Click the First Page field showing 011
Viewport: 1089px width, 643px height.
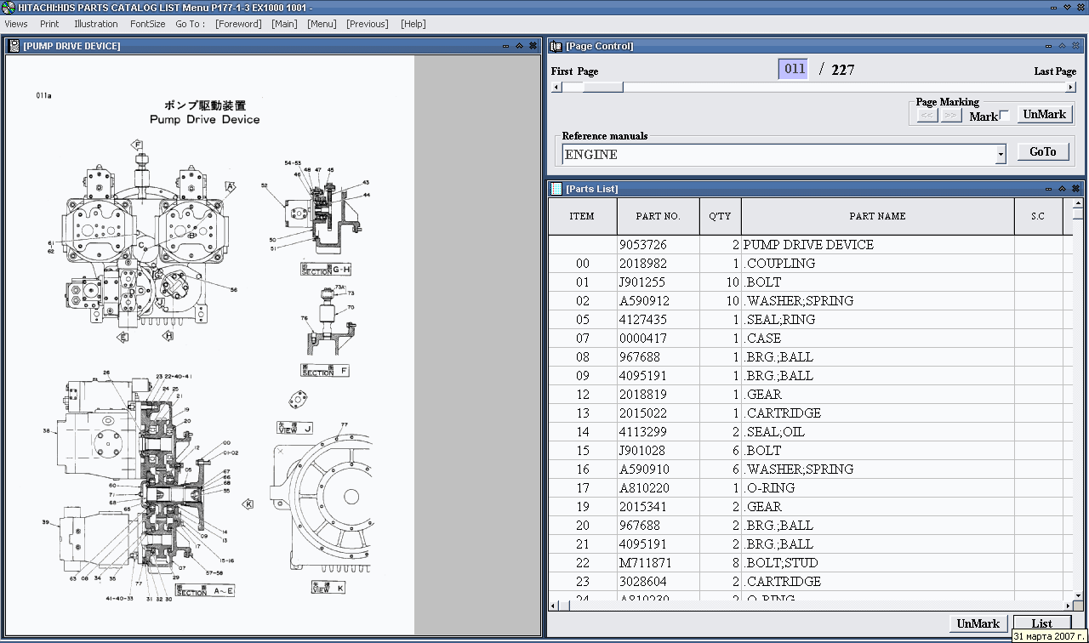[792, 68]
